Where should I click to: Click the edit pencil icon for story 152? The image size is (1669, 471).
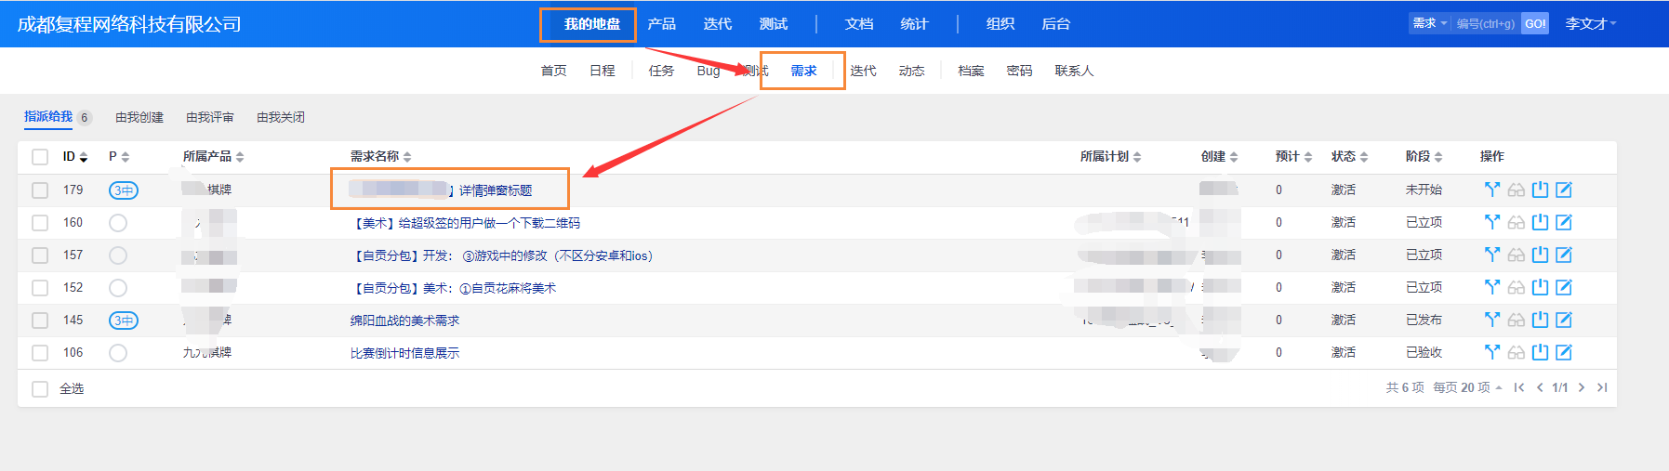(1564, 287)
